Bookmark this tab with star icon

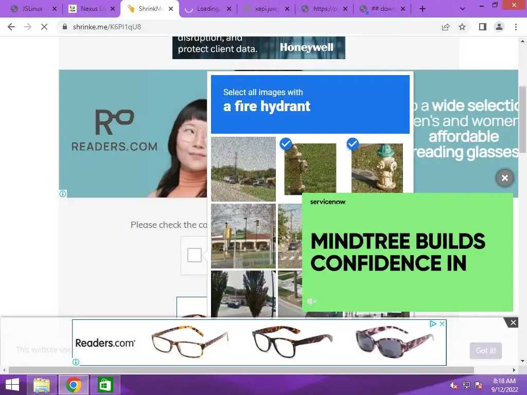tap(463, 27)
